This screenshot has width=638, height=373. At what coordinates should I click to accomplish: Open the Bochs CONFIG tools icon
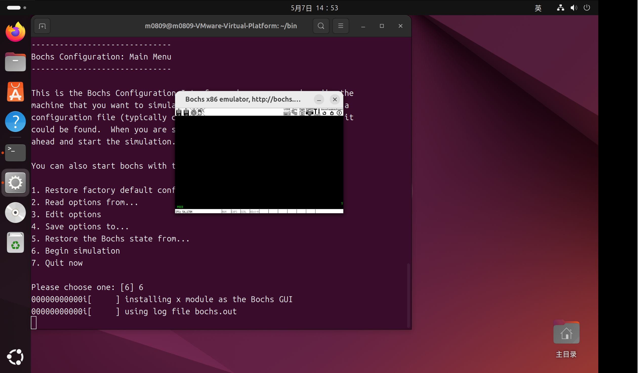point(317,112)
